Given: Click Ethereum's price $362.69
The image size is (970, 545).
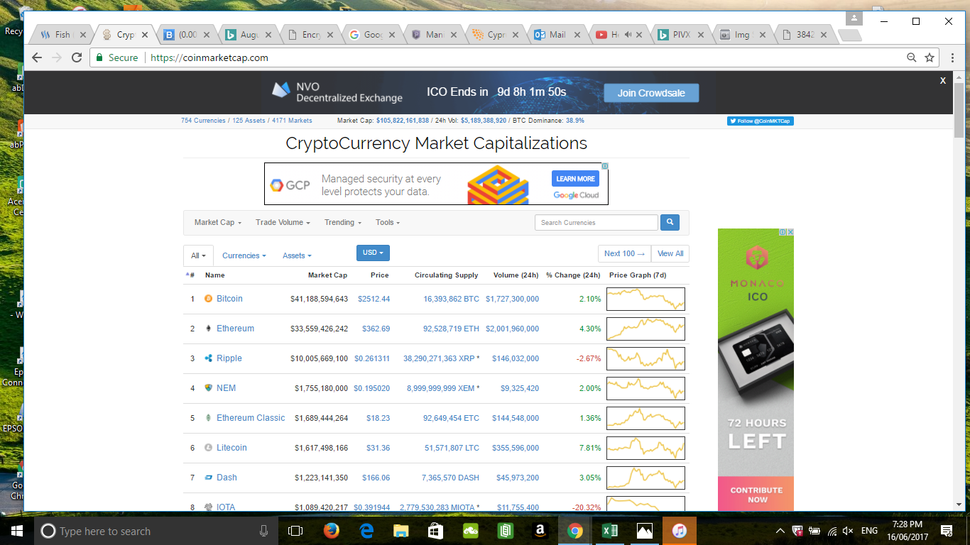Looking at the screenshot, I should 376,329.
